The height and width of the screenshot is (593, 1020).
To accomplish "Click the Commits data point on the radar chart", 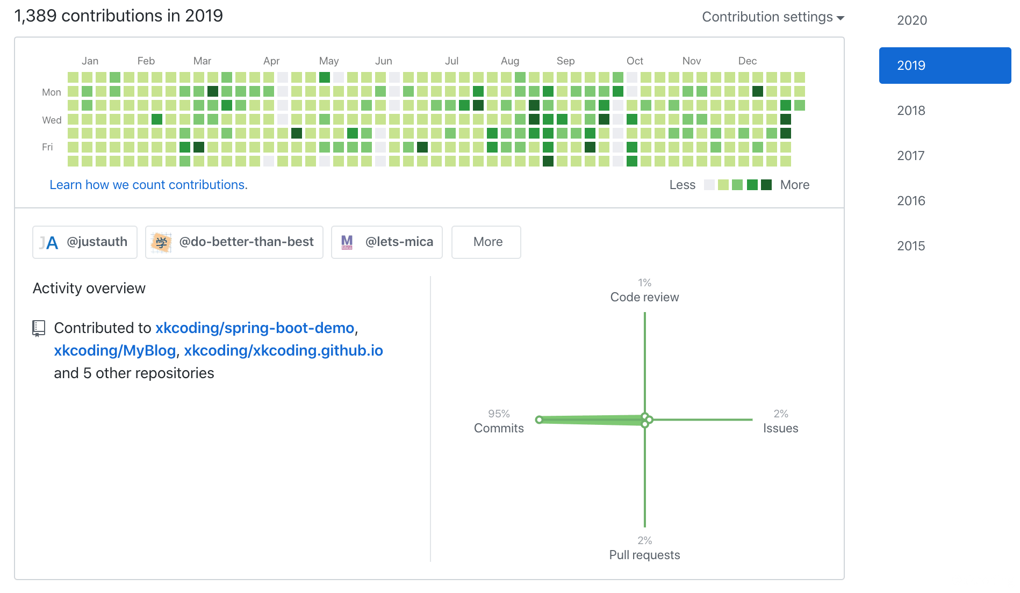I will click(539, 420).
